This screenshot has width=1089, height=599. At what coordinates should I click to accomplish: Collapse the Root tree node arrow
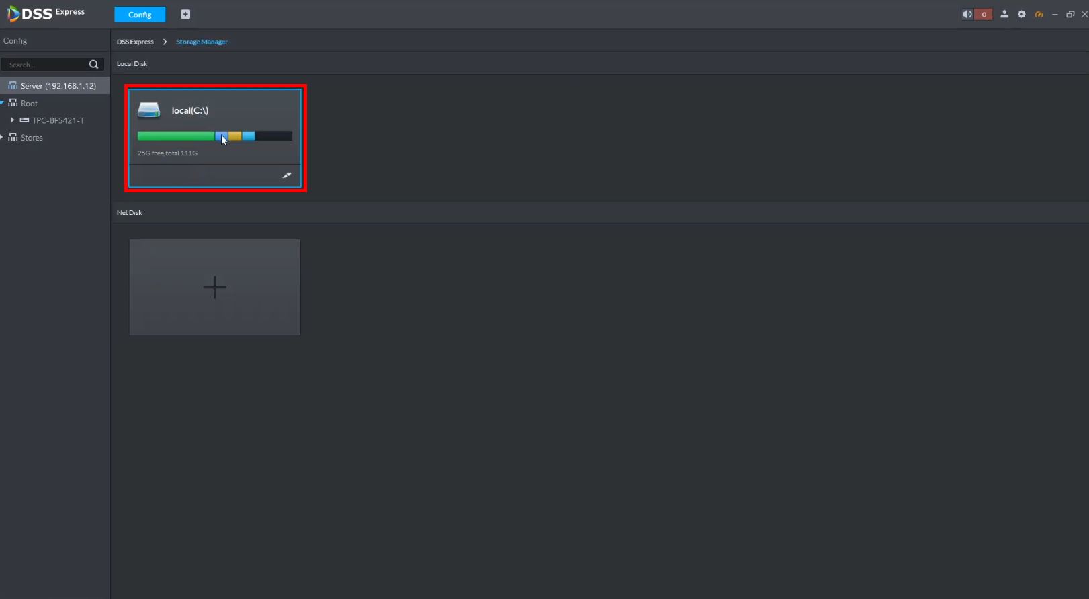coord(2,103)
